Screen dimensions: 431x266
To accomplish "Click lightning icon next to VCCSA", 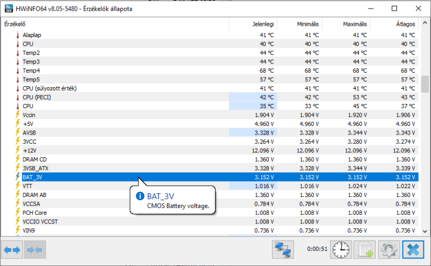I will click(x=18, y=204).
